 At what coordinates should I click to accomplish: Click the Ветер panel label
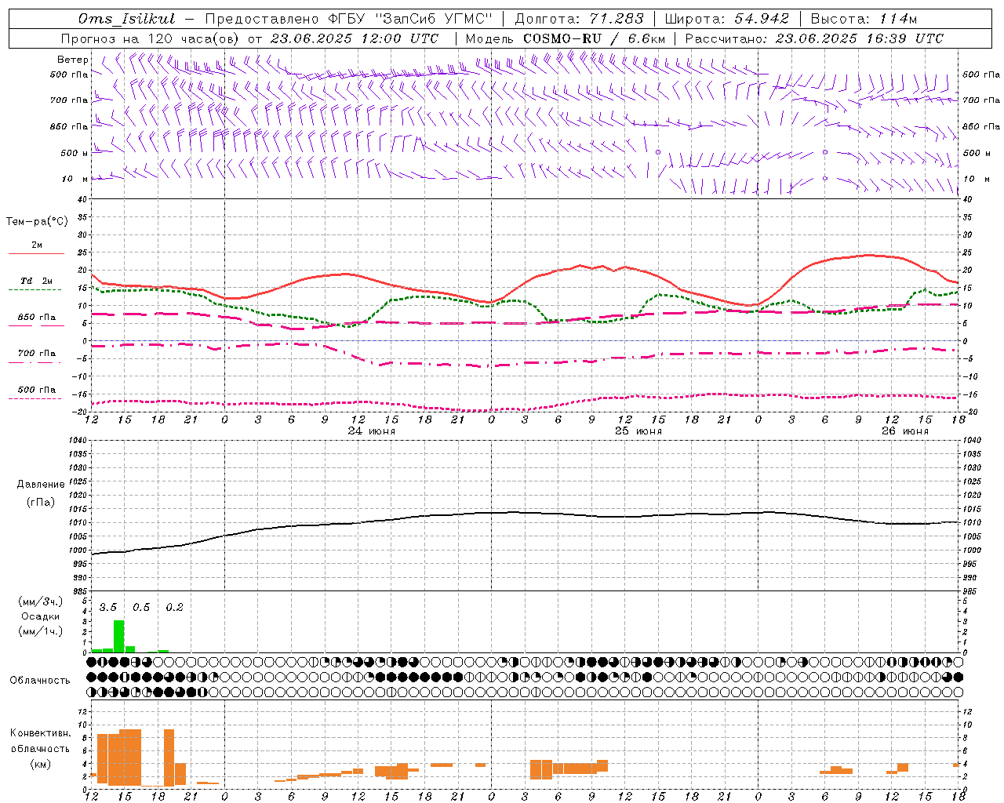[72, 60]
